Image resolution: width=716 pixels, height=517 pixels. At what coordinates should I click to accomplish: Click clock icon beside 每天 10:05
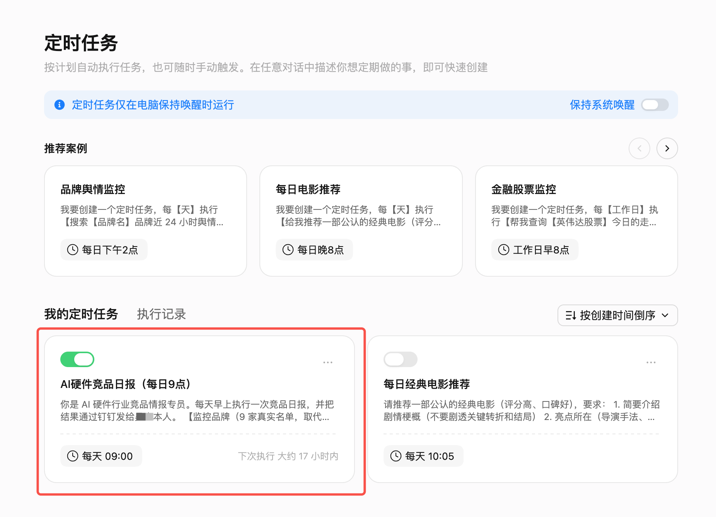pos(396,456)
